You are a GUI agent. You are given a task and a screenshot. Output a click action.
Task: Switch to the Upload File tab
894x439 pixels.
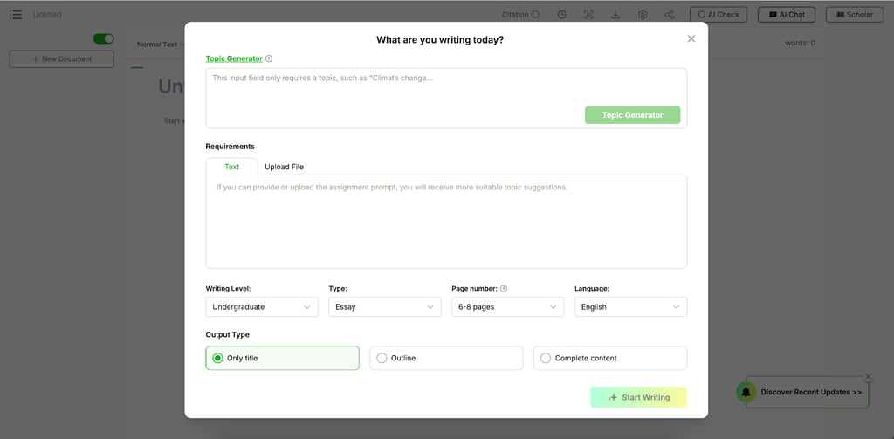(x=284, y=167)
